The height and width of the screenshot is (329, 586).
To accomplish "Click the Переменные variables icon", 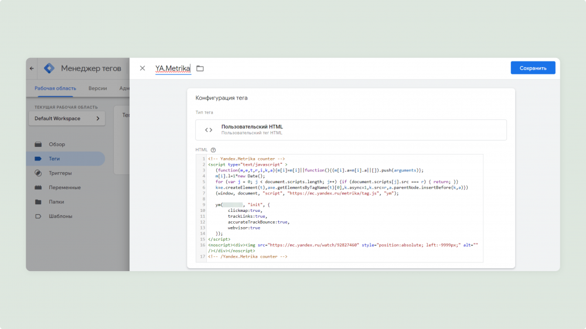I will pos(38,187).
